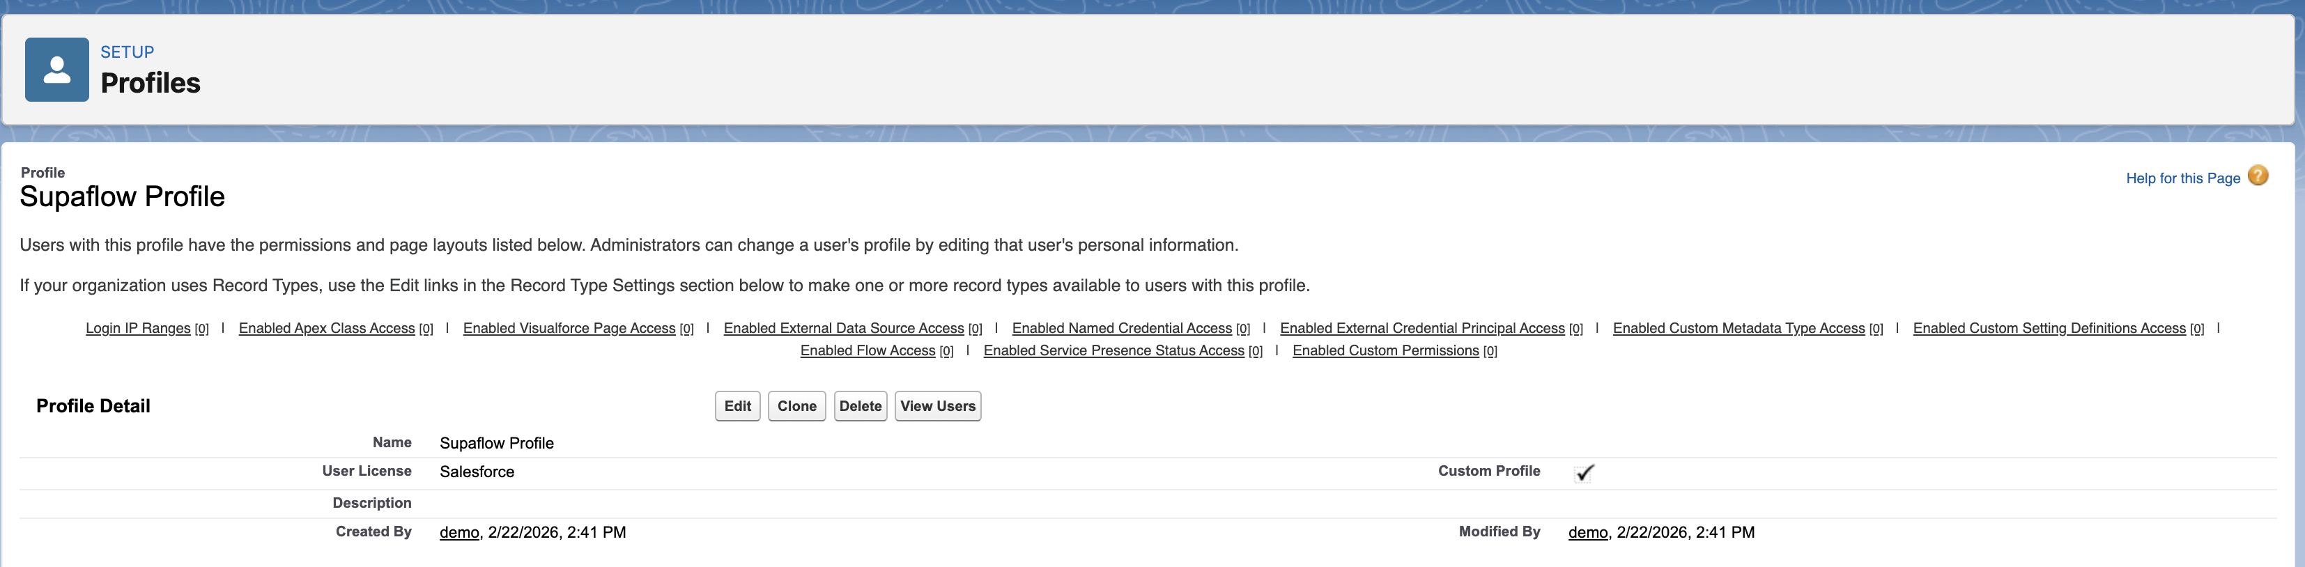Clone the Supaflow Profile
This screenshot has width=2305, height=567.
[796, 406]
